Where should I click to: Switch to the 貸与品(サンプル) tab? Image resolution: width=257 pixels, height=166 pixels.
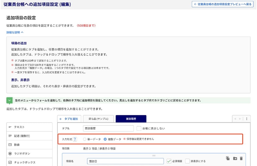coord(98,119)
